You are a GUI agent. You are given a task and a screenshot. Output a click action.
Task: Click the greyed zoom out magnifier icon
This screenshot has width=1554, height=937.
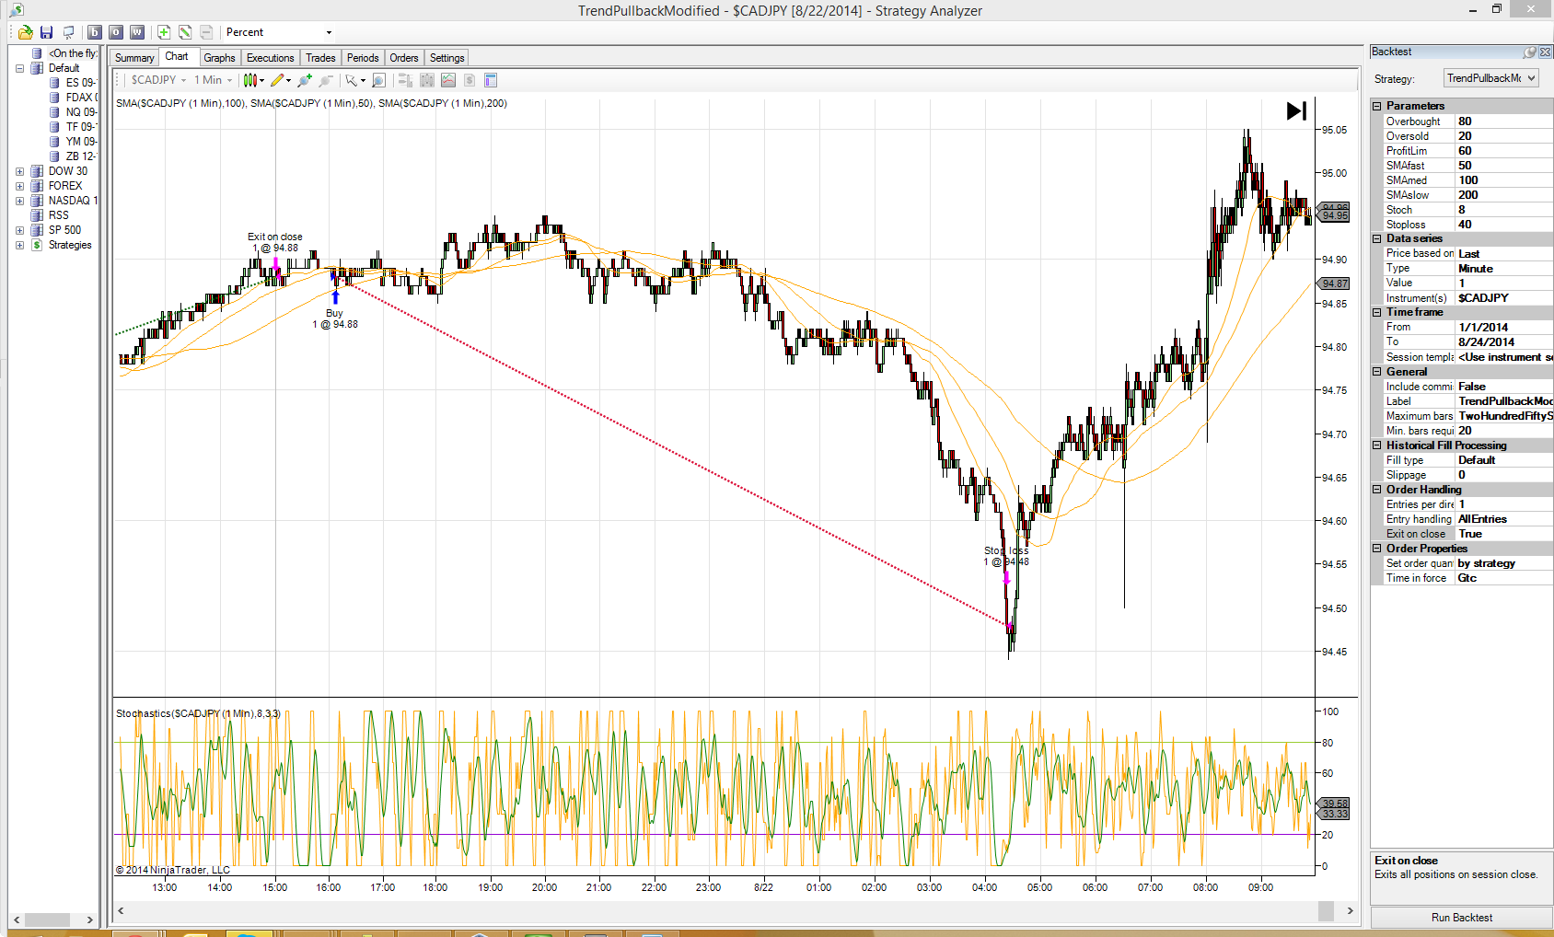[325, 80]
